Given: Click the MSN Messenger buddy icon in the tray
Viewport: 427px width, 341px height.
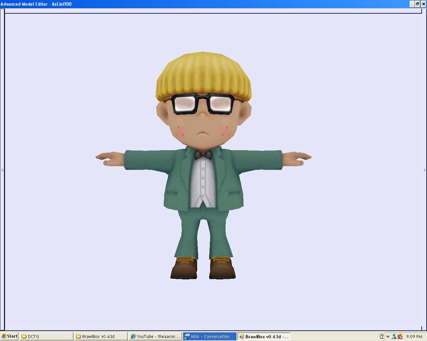Looking at the screenshot, I should [x=394, y=336].
